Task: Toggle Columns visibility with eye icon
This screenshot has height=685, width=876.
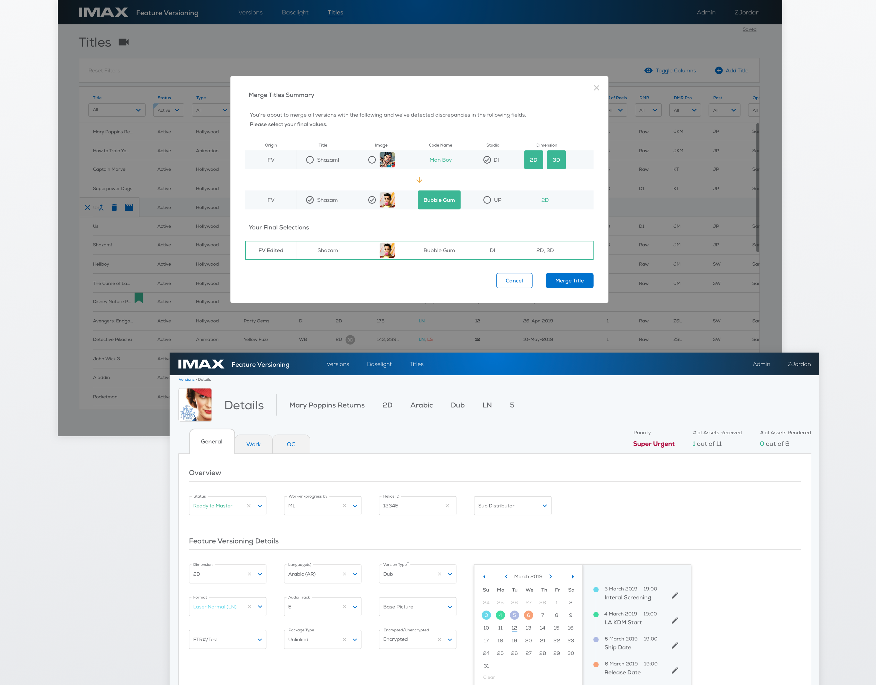Action: (x=648, y=71)
